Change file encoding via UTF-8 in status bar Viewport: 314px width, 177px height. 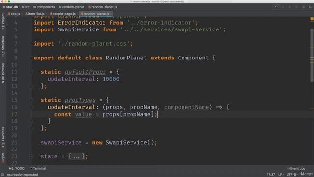(292, 175)
